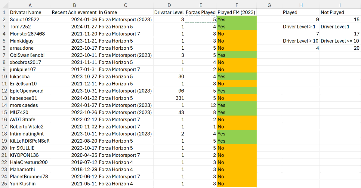This screenshot has width=361, height=188.
Task: Select row 1 header
Action: 5,12
